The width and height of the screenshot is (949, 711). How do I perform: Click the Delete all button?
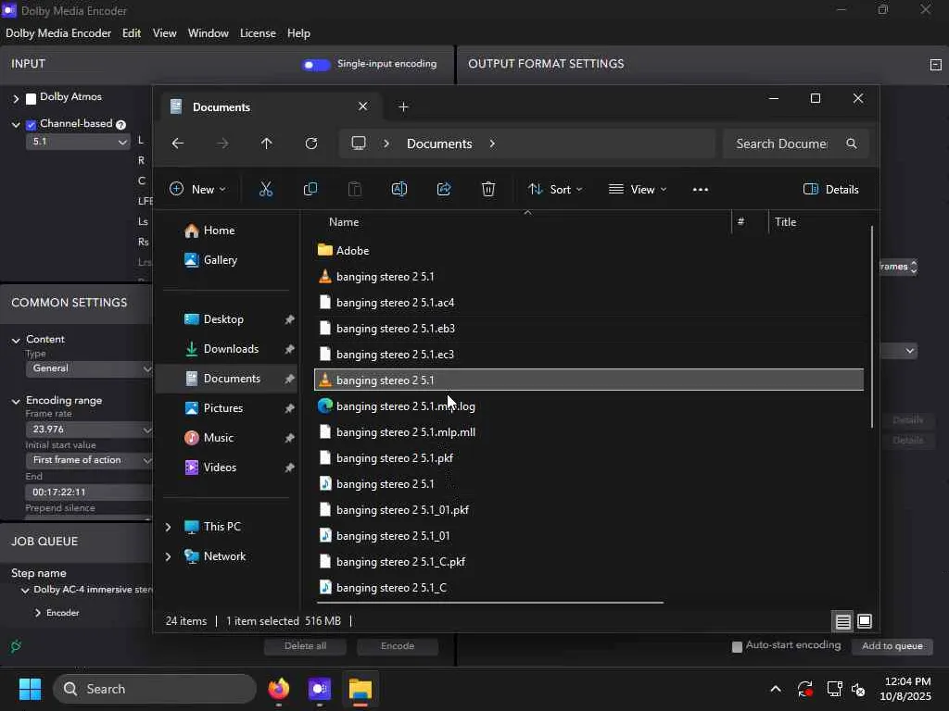point(305,646)
